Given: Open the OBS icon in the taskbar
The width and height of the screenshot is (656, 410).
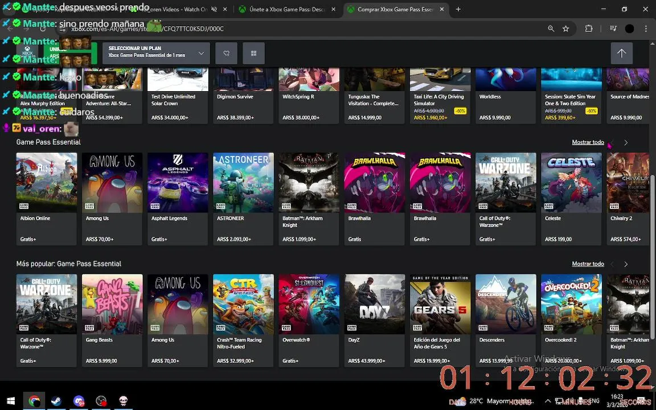Looking at the screenshot, I should (x=101, y=401).
